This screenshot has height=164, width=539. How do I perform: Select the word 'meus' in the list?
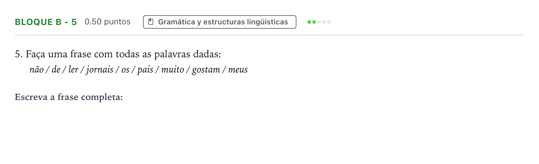click(238, 70)
